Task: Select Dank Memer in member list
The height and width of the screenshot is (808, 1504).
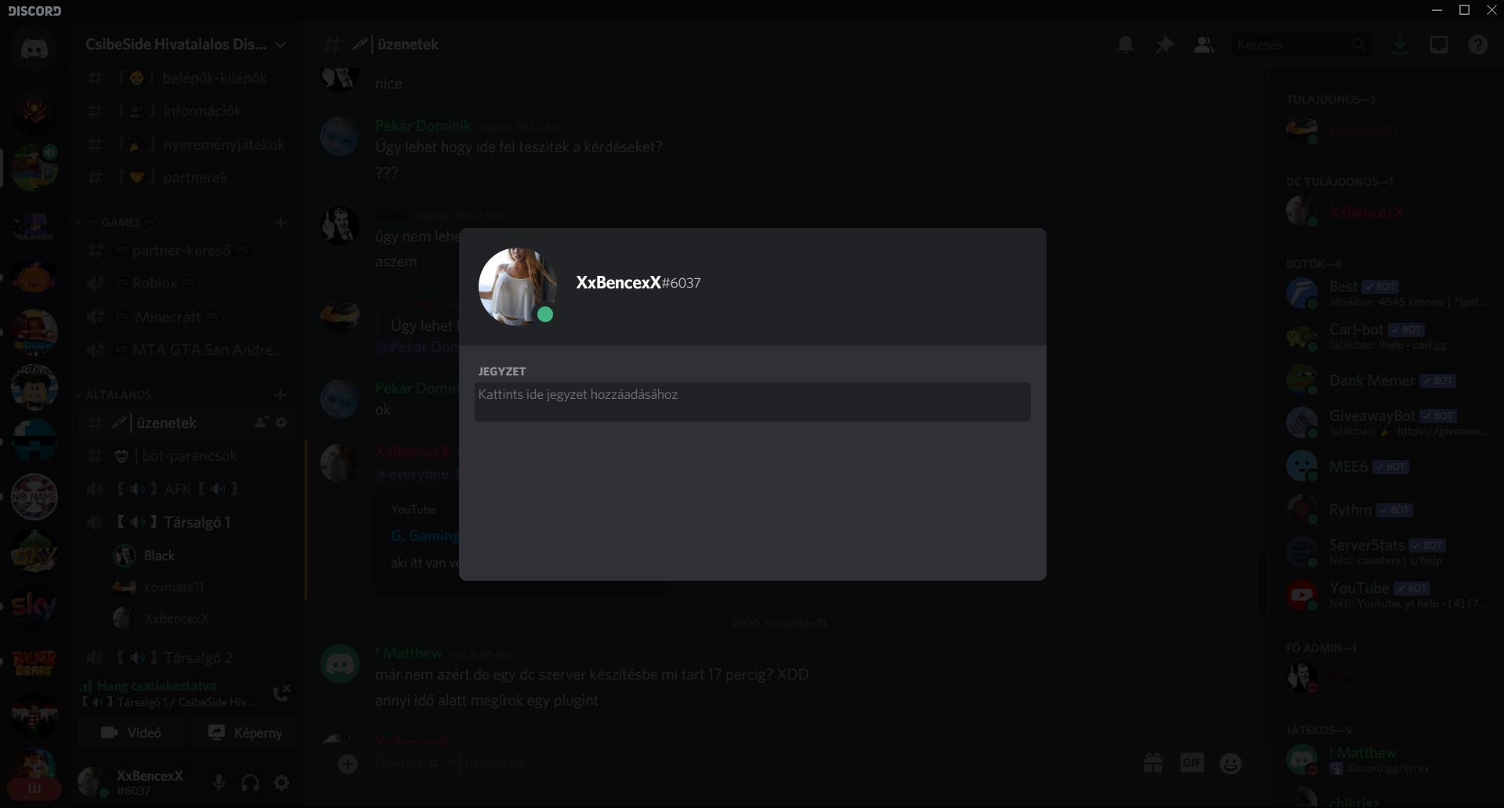Action: coord(1388,380)
